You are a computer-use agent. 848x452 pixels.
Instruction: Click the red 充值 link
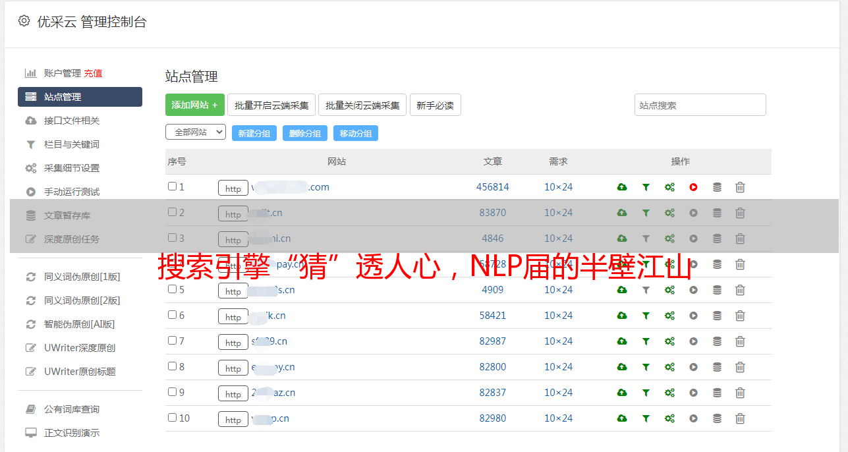click(93, 73)
